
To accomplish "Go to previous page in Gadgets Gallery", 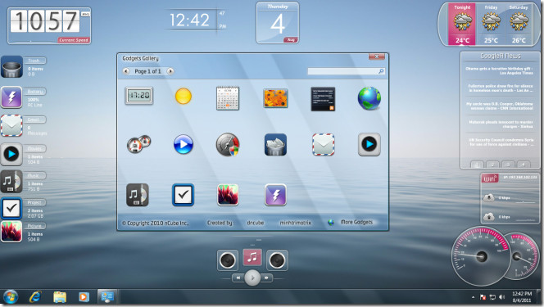I will point(126,71).
